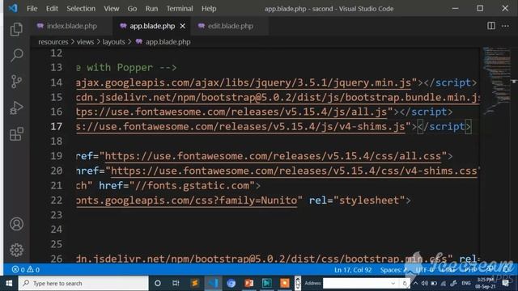Show errors and warnings in status bar
The height and width of the screenshot is (291, 518).
[26, 269]
